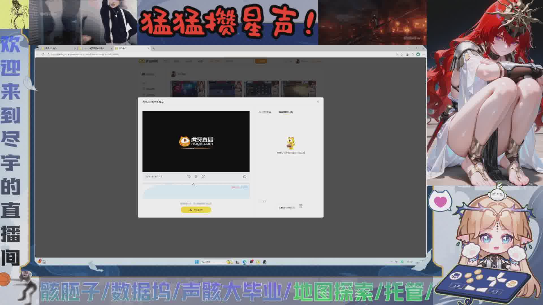Screen dimensions: 543x305
Task: Close the clip editing dialog
Action: tap(318, 102)
